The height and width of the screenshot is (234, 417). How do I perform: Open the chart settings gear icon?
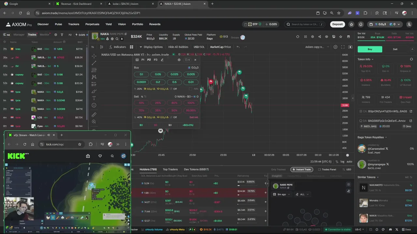pos(336,47)
